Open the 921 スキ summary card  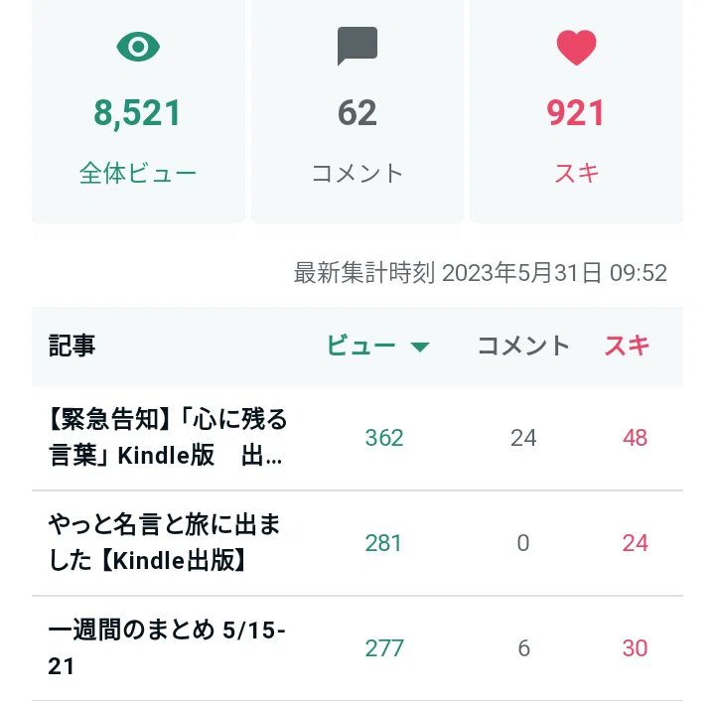pos(576,111)
